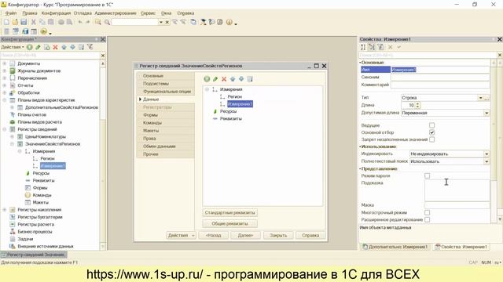Click the Закрыть button
Screen dimensions: 503x282
278,235
